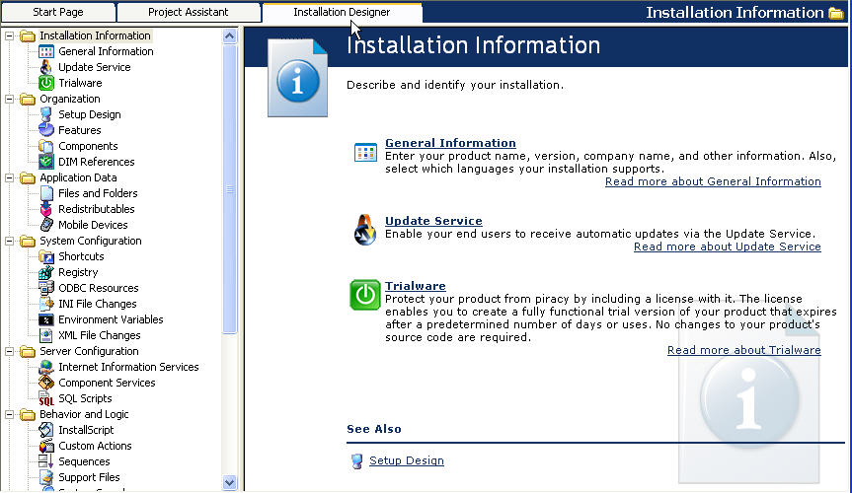The height and width of the screenshot is (493, 852).
Task: Select the SQL Scripts icon
Action: (x=46, y=398)
